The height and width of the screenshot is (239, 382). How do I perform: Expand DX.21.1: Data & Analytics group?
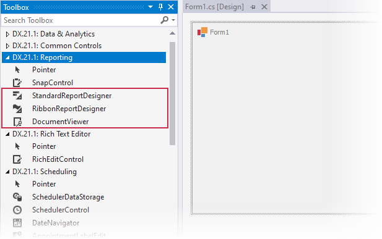coord(7,35)
